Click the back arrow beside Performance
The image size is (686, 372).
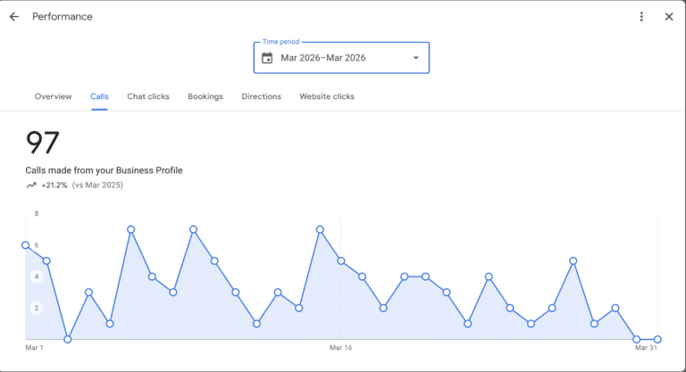tap(14, 17)
